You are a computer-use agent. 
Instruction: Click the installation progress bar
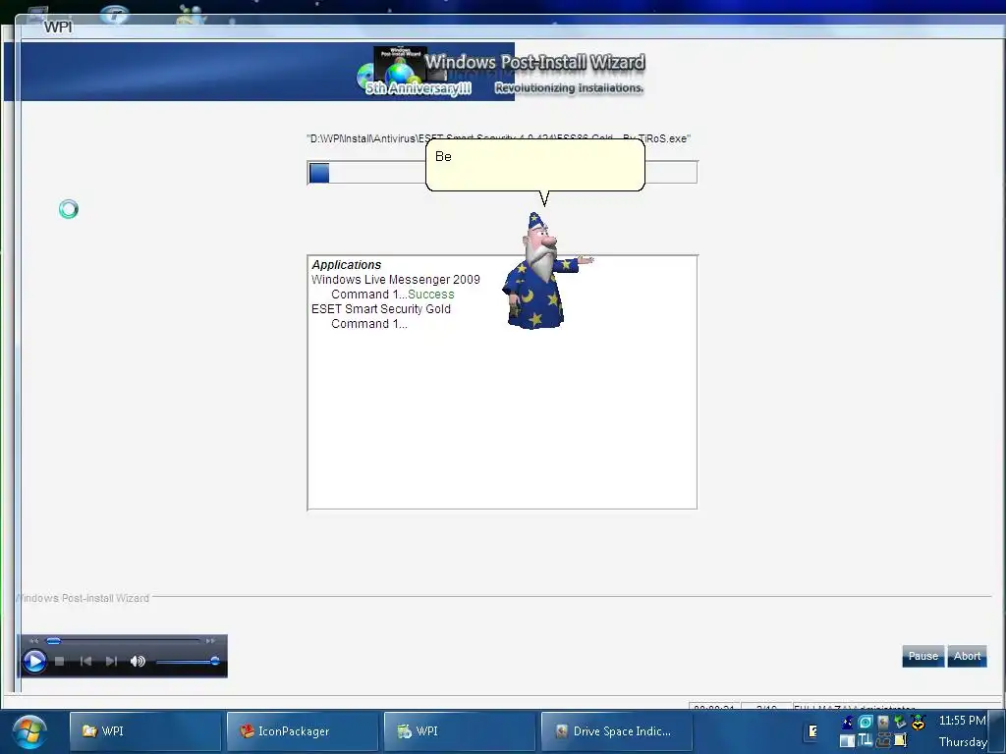point(502,173)
